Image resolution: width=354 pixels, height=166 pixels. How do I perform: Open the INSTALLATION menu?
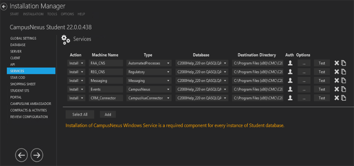33,14
